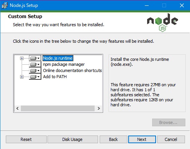Click the 'Custom Setup' heading text
The image size is (190, 149).
tap(25, 17)
